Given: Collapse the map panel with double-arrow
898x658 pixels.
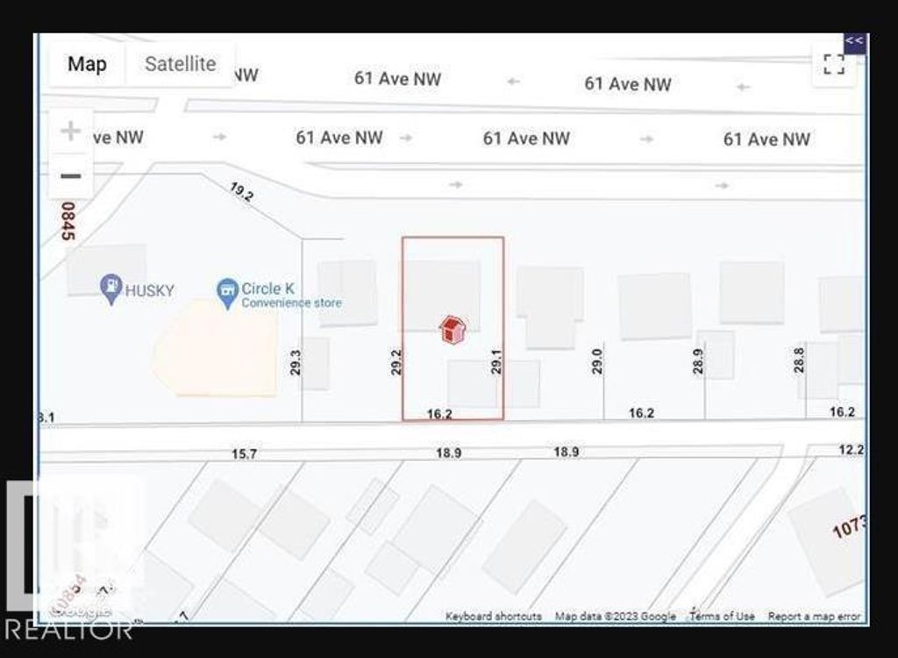Looking at the screenshot, I should click(x=854, y=40).
